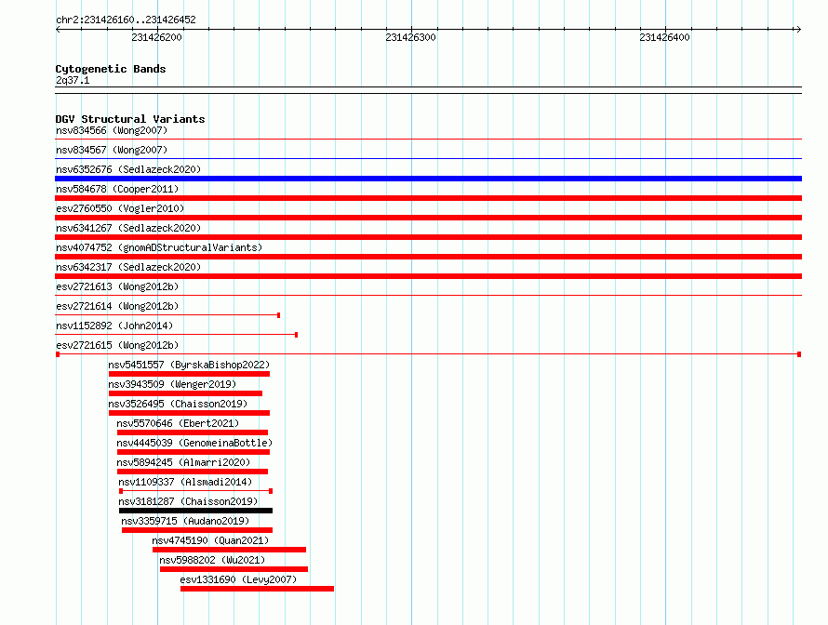Click red bar under nsv4445039 (GenomeinaBottle)
Viewport: 828px width, 625px height.
pos(194,452)
